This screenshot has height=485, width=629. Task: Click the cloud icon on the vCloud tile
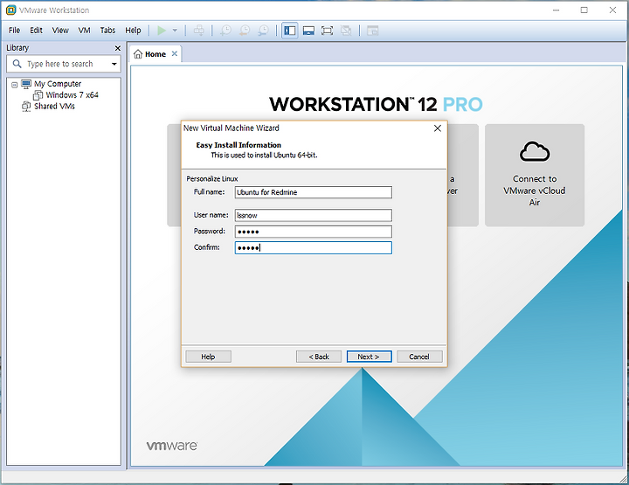click(535, 151)
